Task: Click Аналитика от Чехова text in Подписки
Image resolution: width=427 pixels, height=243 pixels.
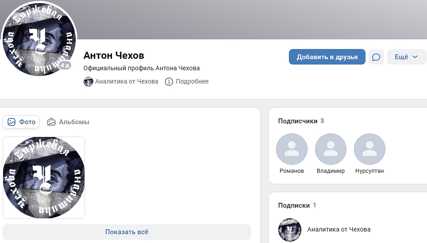Action: click(339, 229)
